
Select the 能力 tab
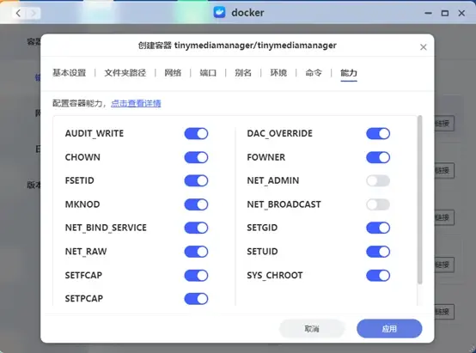coord(349,73)
